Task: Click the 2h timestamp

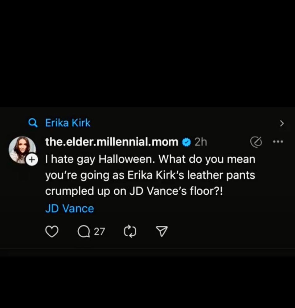Action: click(x=201, y=142)
